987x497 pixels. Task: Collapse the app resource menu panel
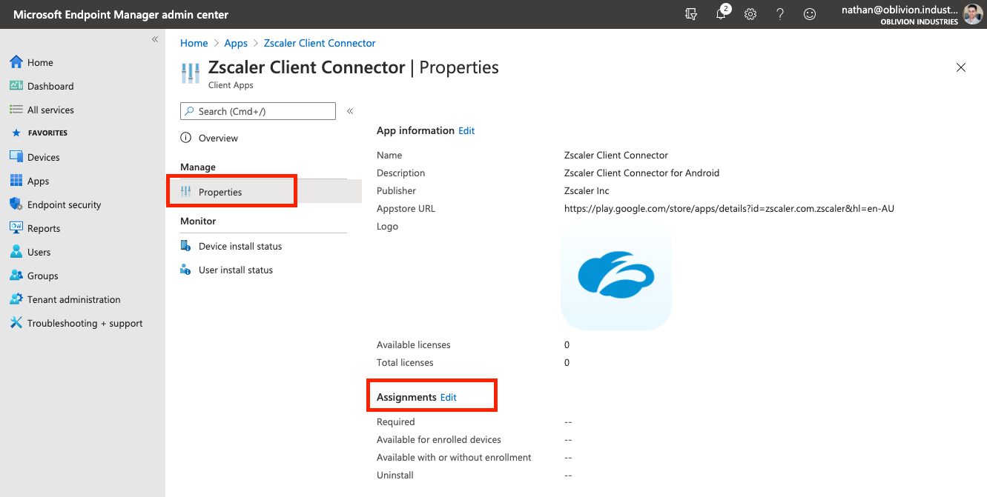pyautogui.click(x=350, y=111)
